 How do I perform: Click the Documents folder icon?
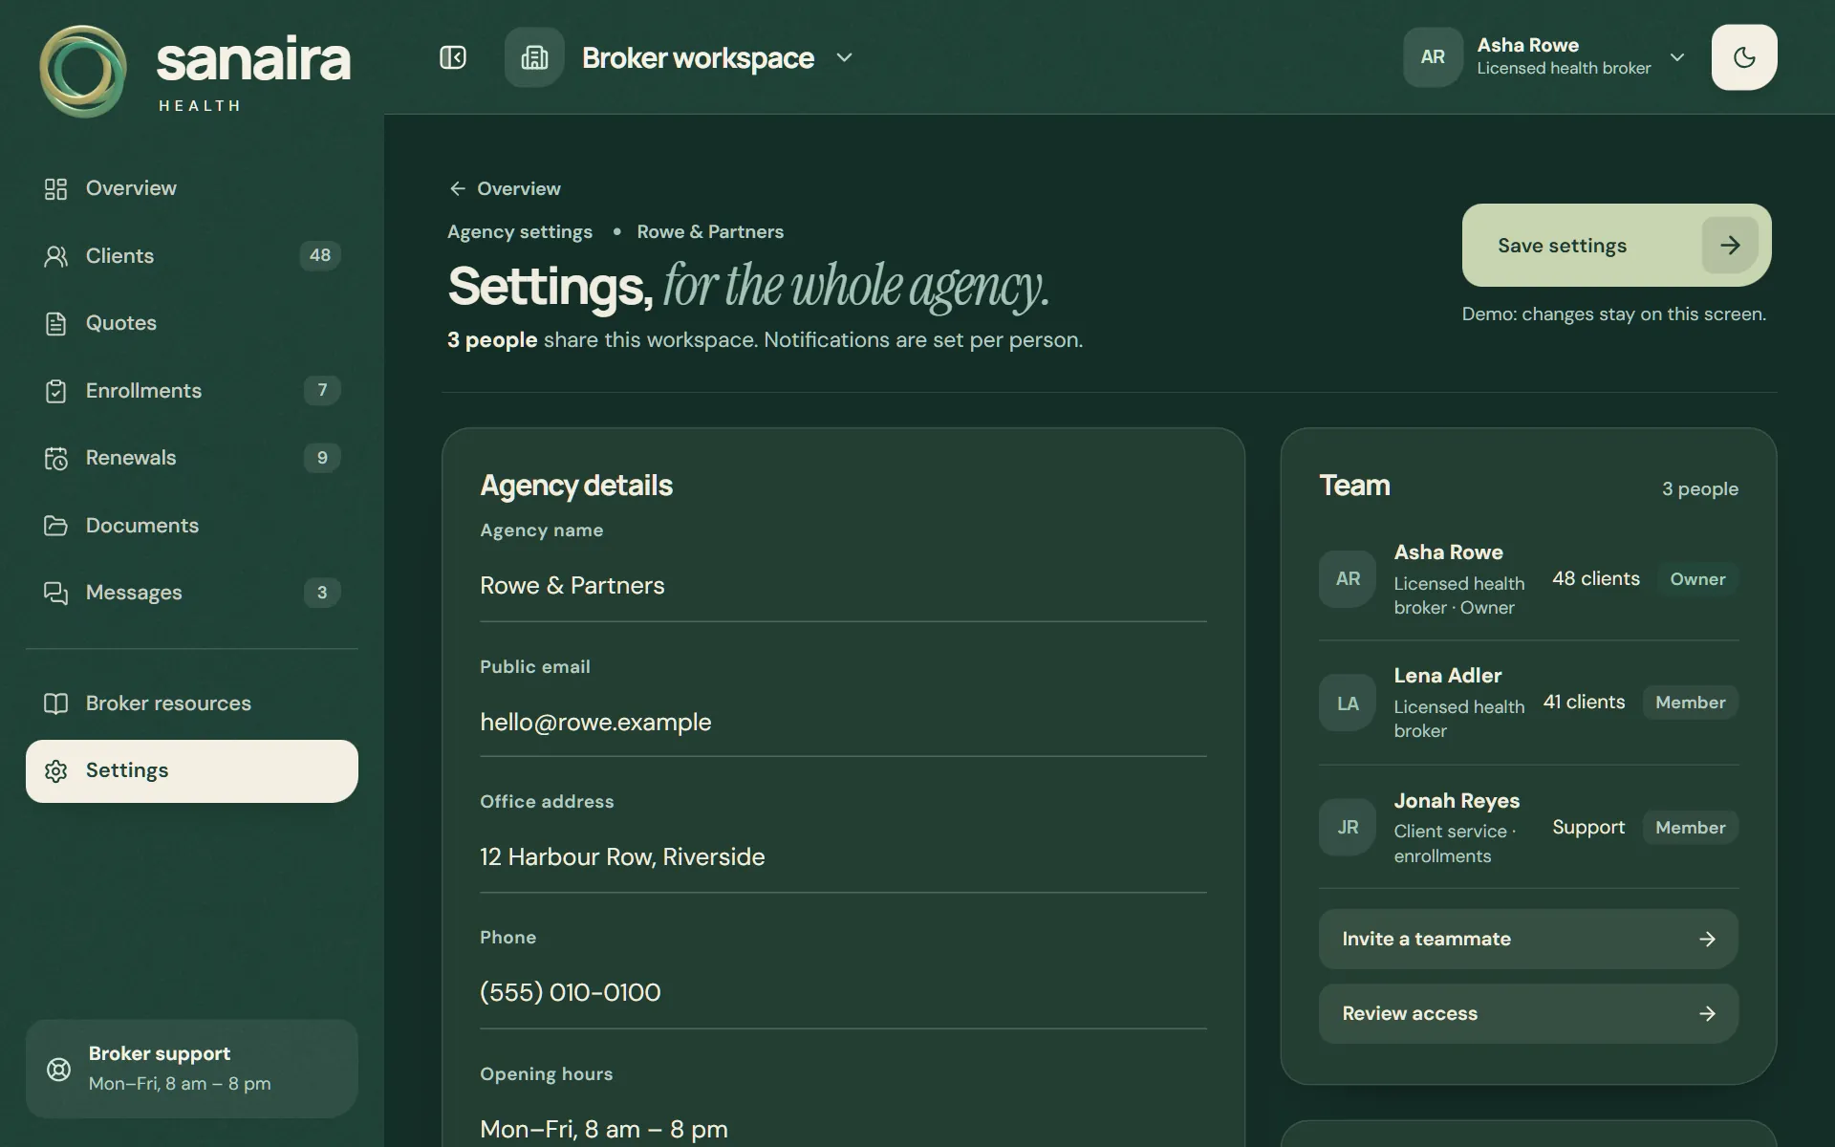55,526
